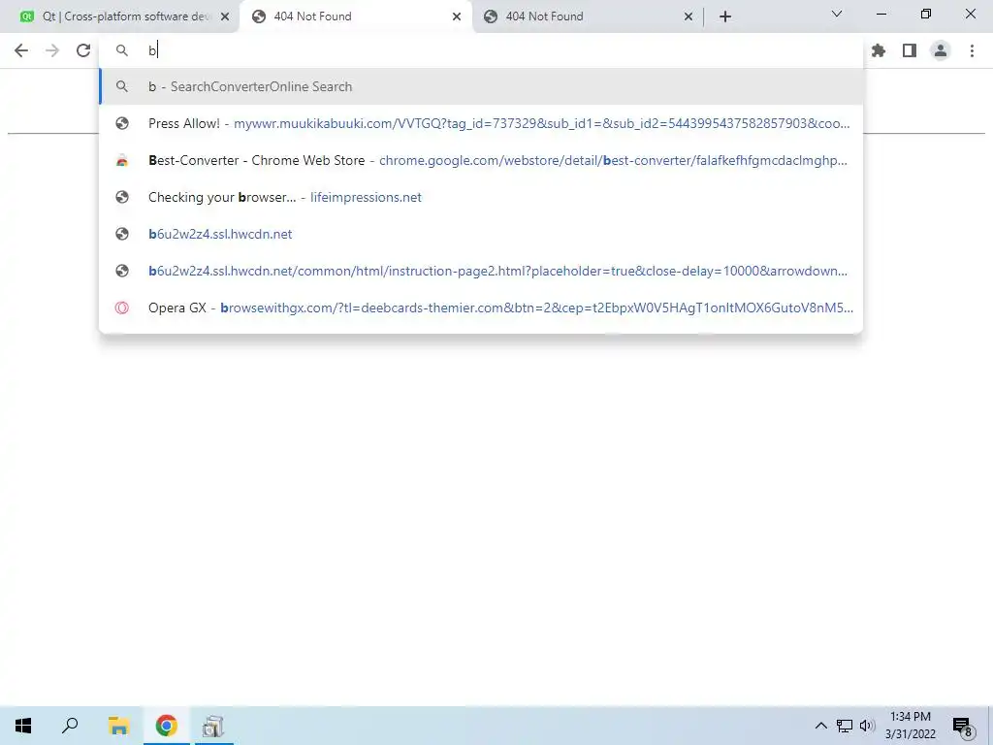This screenshot has height=745, width=993.
Task: Open the volume speaker tray icon
Action: point(867,726)
